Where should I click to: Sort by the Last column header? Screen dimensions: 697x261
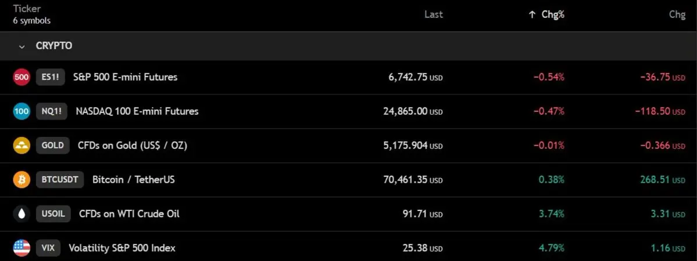434,14
